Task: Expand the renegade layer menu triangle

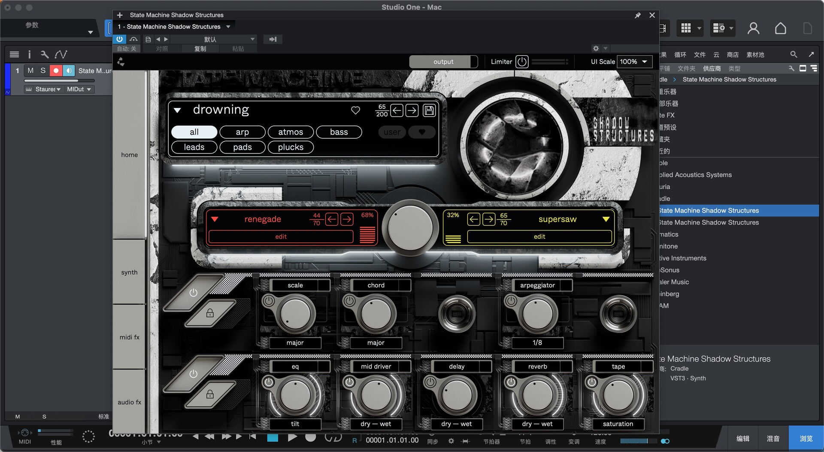Action: 215,219
